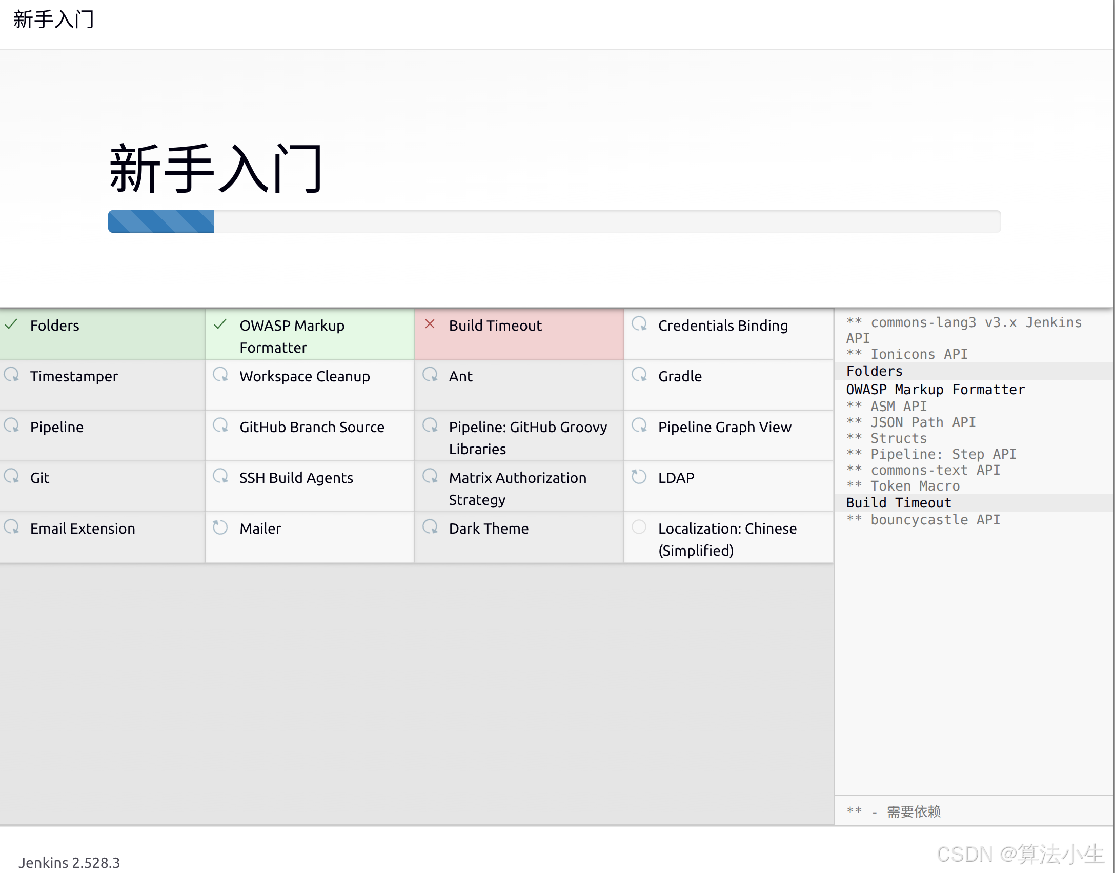
Task: Click the pending icon beside Credentials Binding
Action: pos(639,324)
